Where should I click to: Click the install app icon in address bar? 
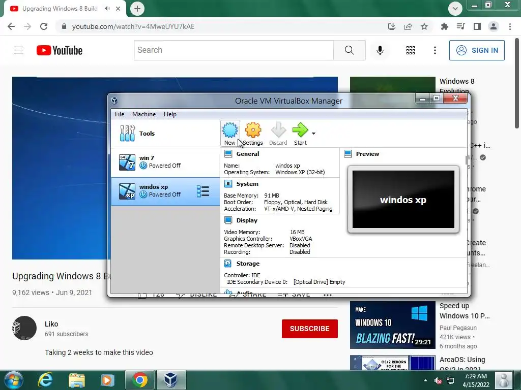(392, 26)
